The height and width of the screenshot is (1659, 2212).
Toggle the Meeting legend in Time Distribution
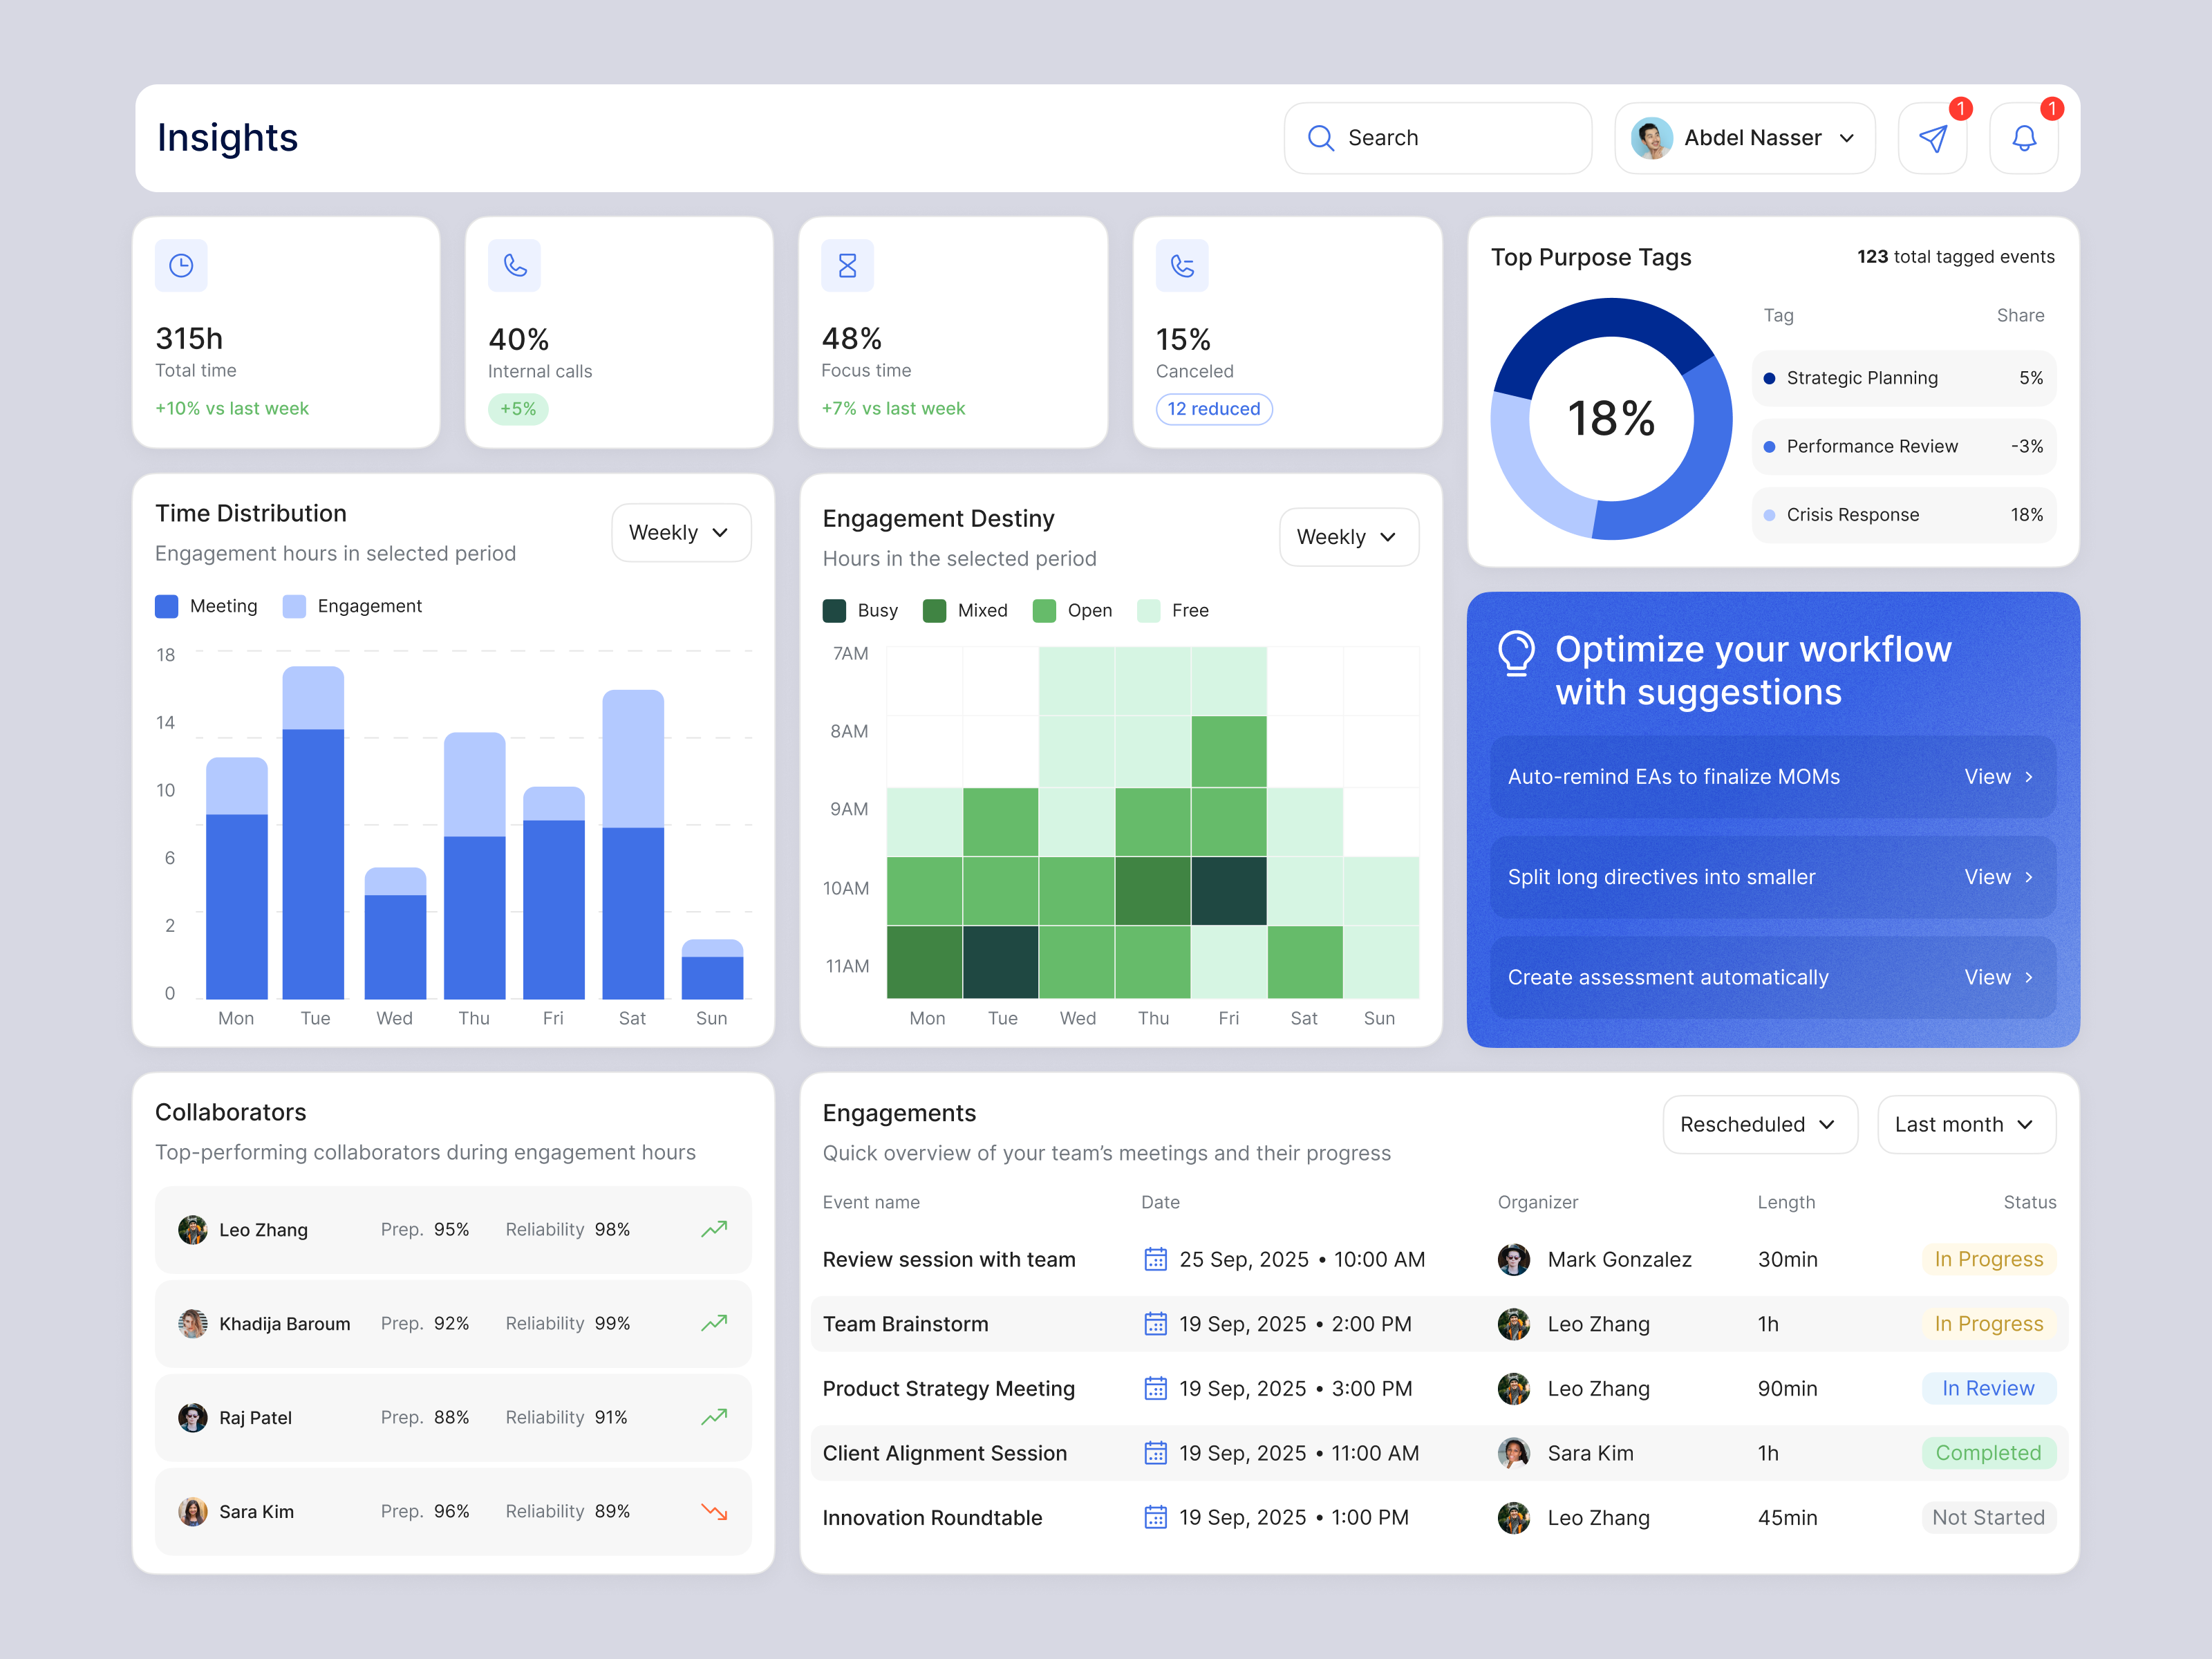tap(206, 606)
